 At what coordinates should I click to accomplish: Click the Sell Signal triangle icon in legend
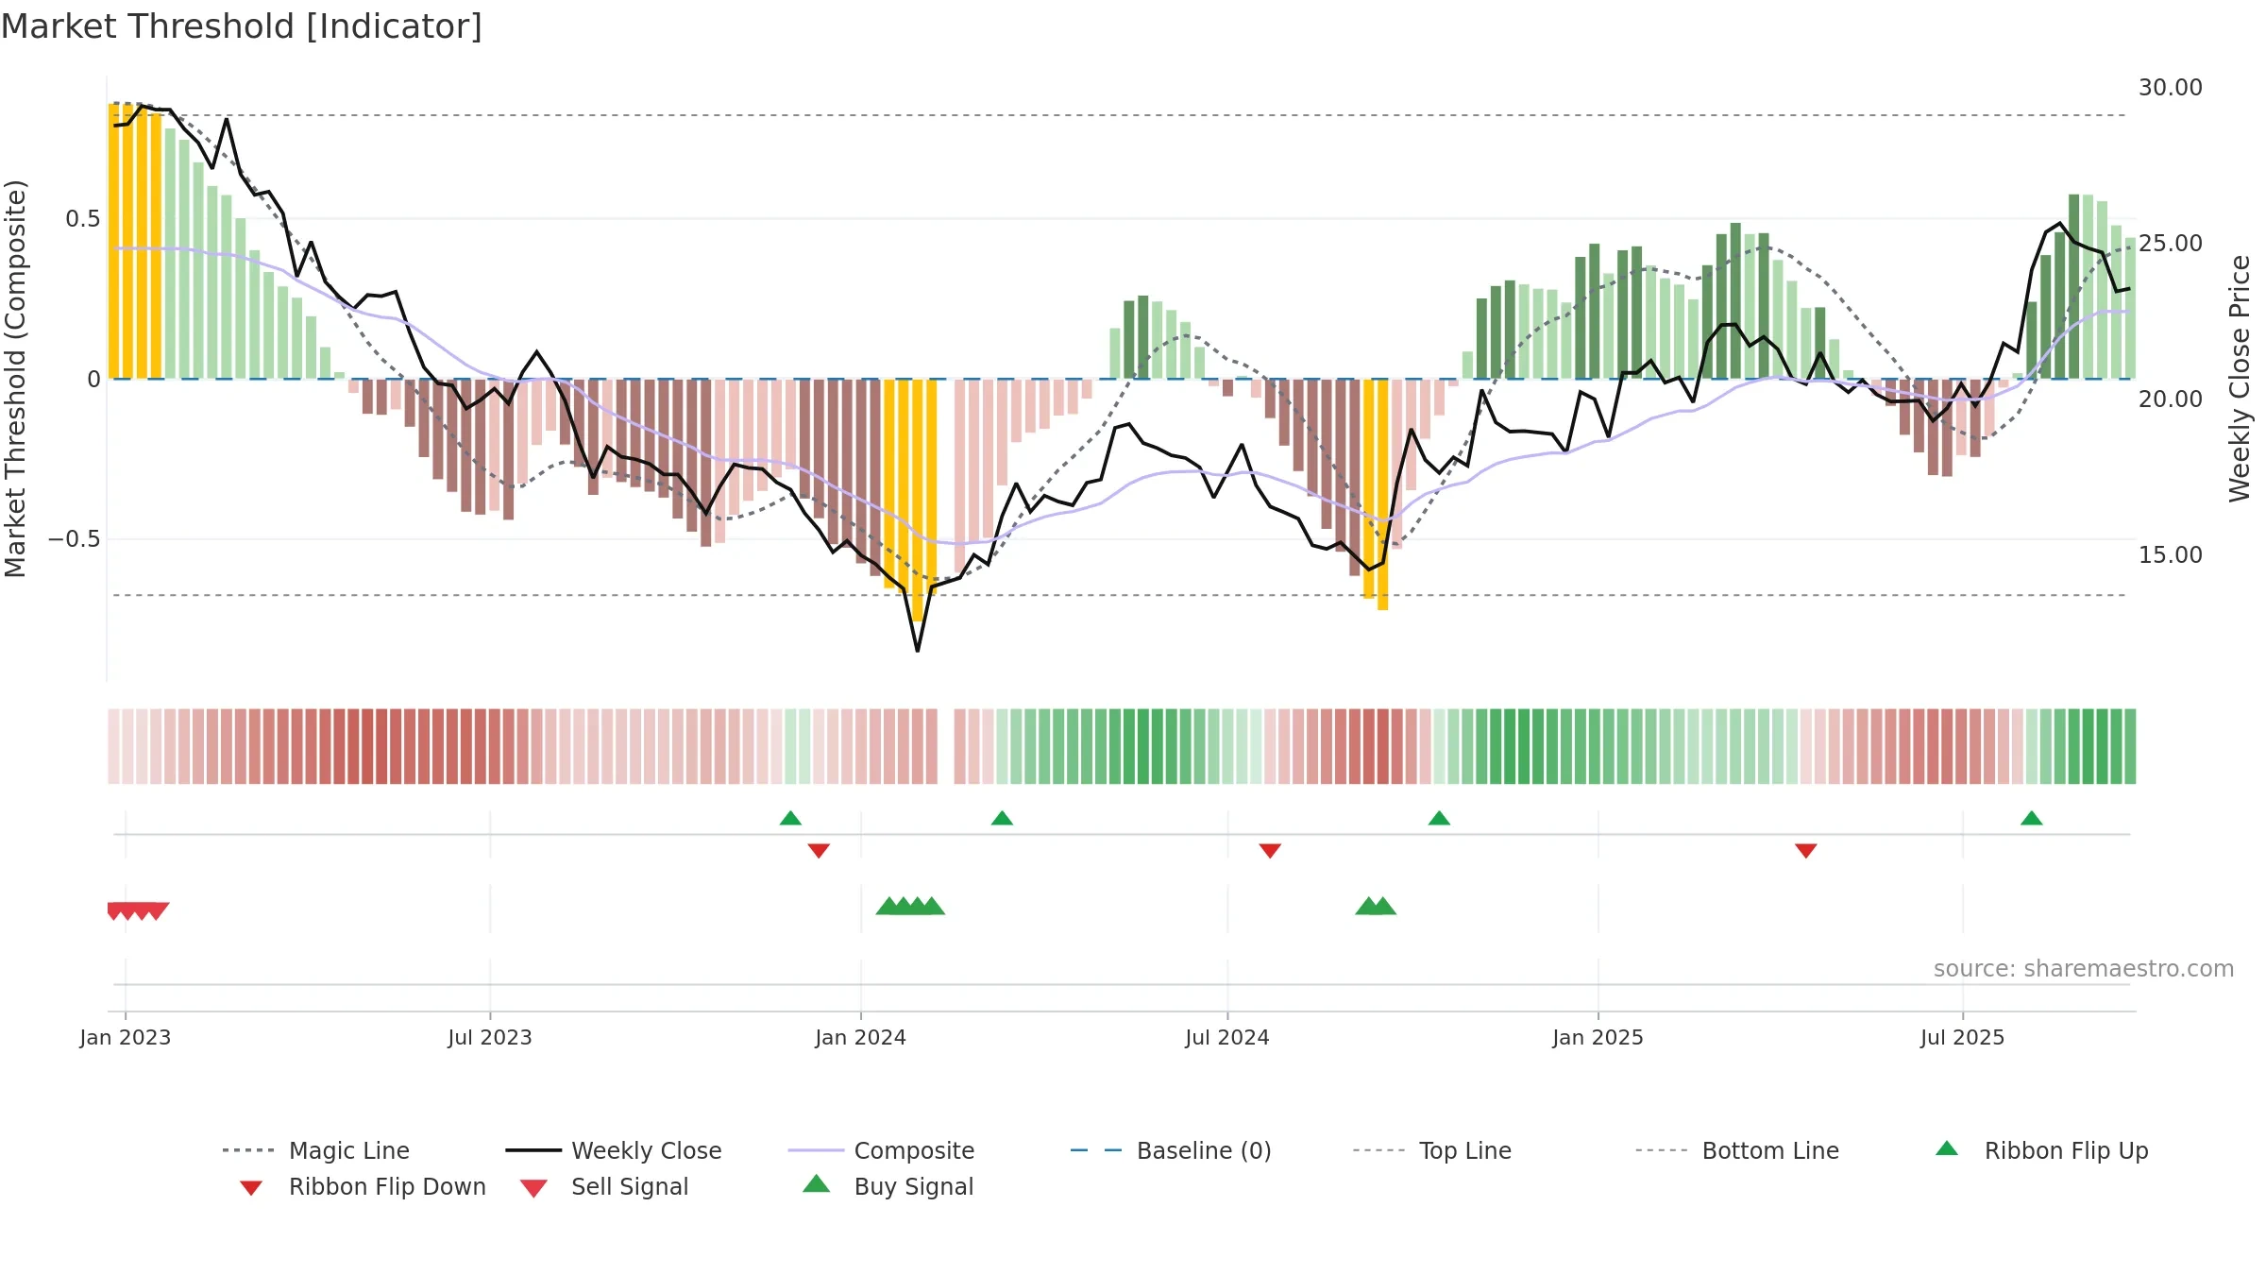tap(533, 1188)
